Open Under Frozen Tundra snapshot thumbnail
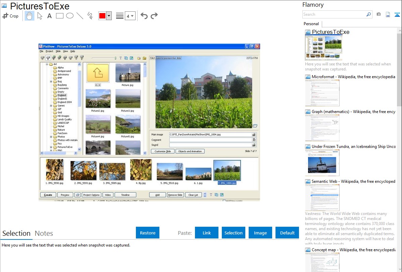402x272 pixels. coord(322,163)
